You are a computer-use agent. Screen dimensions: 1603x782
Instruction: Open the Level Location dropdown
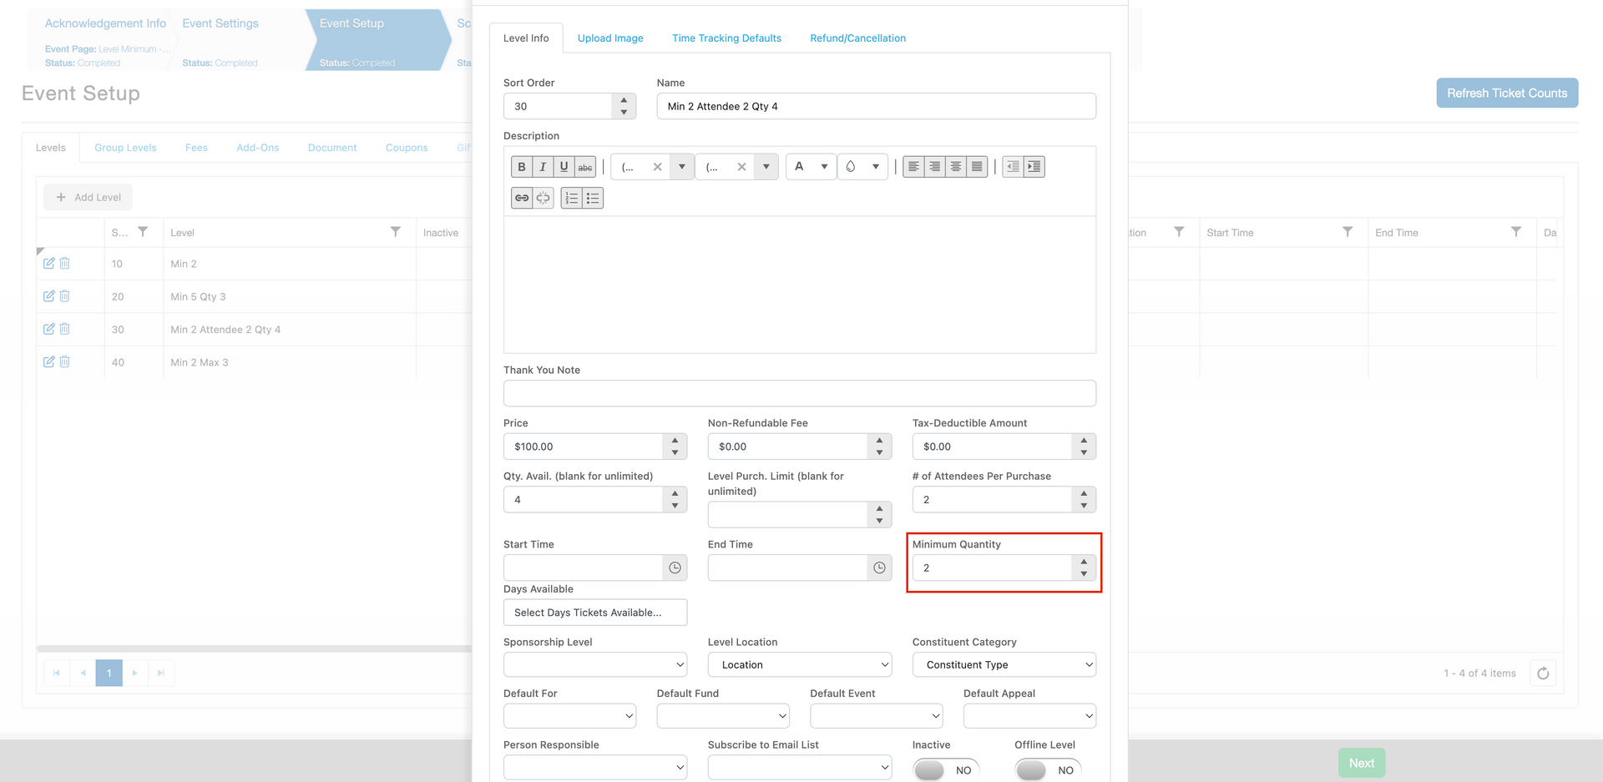800,665
